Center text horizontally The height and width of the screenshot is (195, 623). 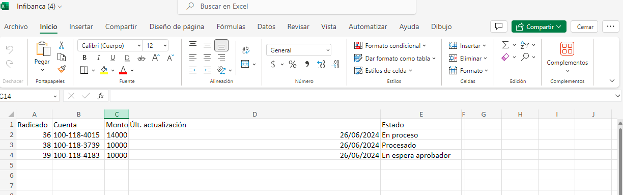pyautogui.click(x=207, y=58)
